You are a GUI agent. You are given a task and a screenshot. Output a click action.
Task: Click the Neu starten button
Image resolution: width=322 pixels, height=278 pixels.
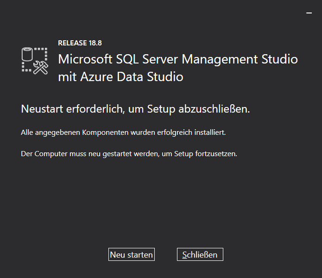pyautogui.click(x=131, y=254)
